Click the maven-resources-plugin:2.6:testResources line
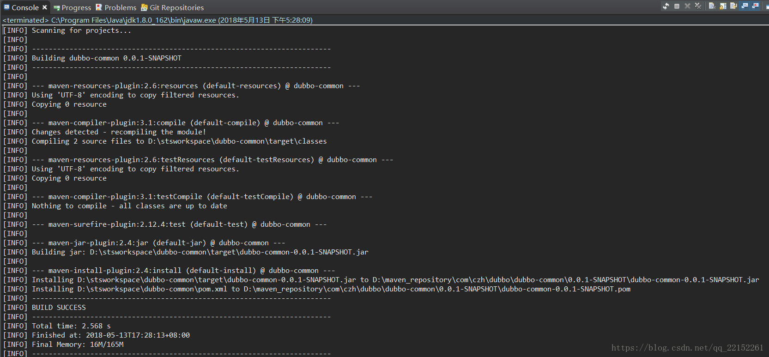 (198, 160)
